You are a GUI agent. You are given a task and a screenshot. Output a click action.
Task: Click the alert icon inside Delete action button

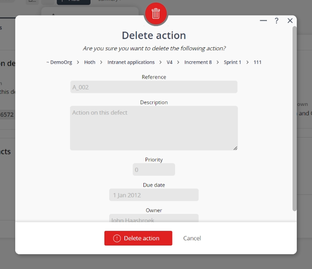pyautogui.click(x=117, y=238)
